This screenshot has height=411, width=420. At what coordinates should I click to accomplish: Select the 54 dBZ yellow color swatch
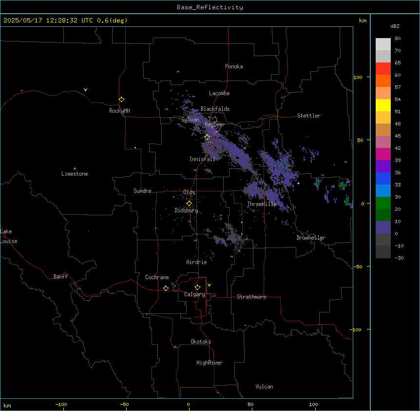click(x=383, y=105)
